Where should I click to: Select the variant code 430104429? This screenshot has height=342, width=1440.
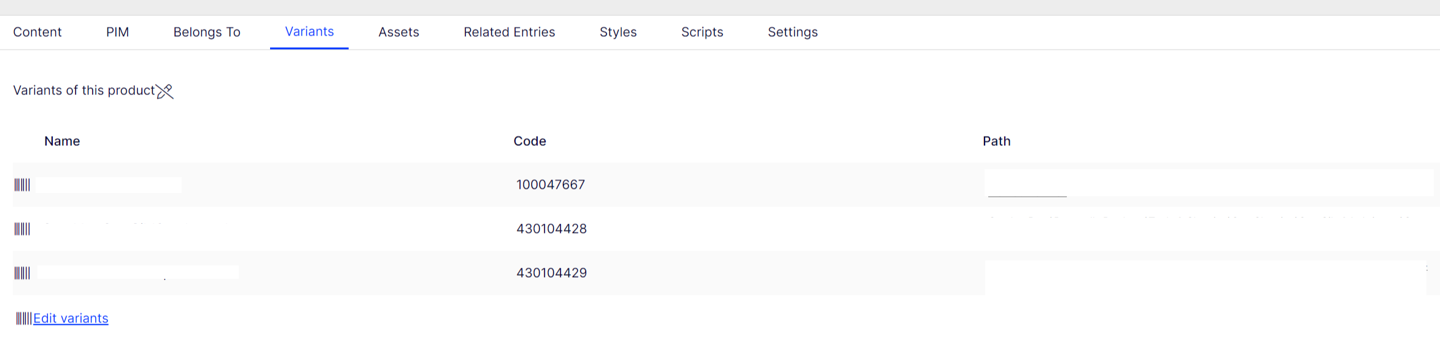[x=551, y=273]
